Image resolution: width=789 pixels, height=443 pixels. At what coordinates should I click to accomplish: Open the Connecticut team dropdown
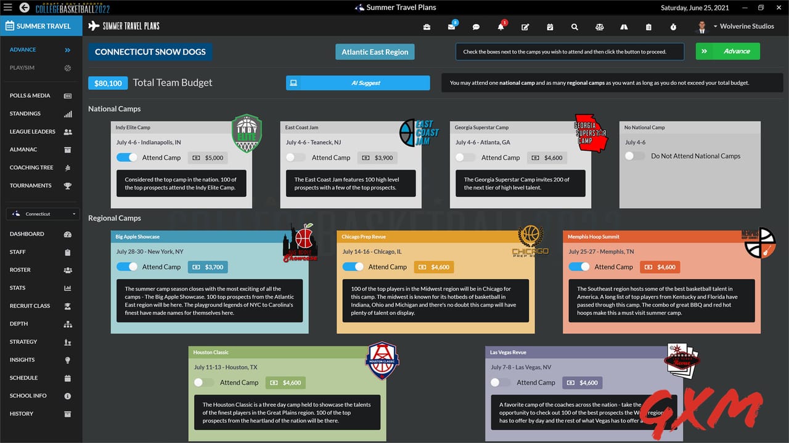[41, 214]
